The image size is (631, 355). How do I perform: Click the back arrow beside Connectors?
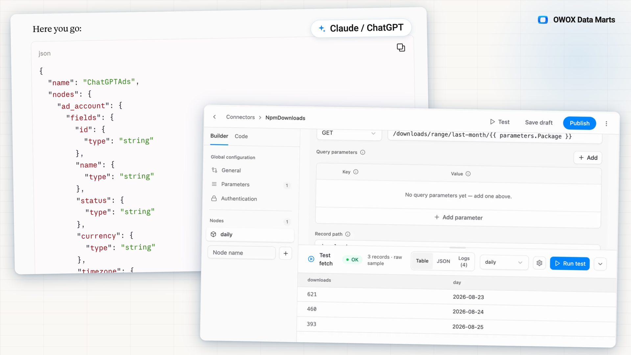(215, 117)
